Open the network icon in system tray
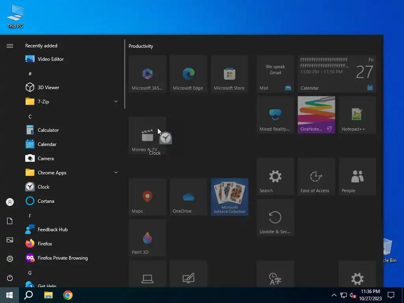The width and height of the screenshot is (404, 303). (344, 295)
